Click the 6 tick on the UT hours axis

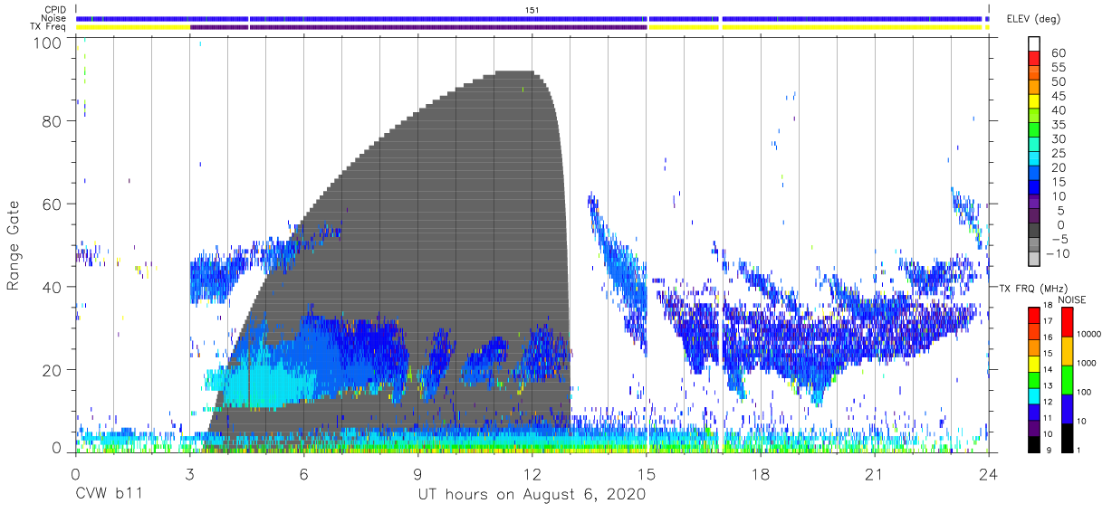pyautogui.click(x=304, y=473)
